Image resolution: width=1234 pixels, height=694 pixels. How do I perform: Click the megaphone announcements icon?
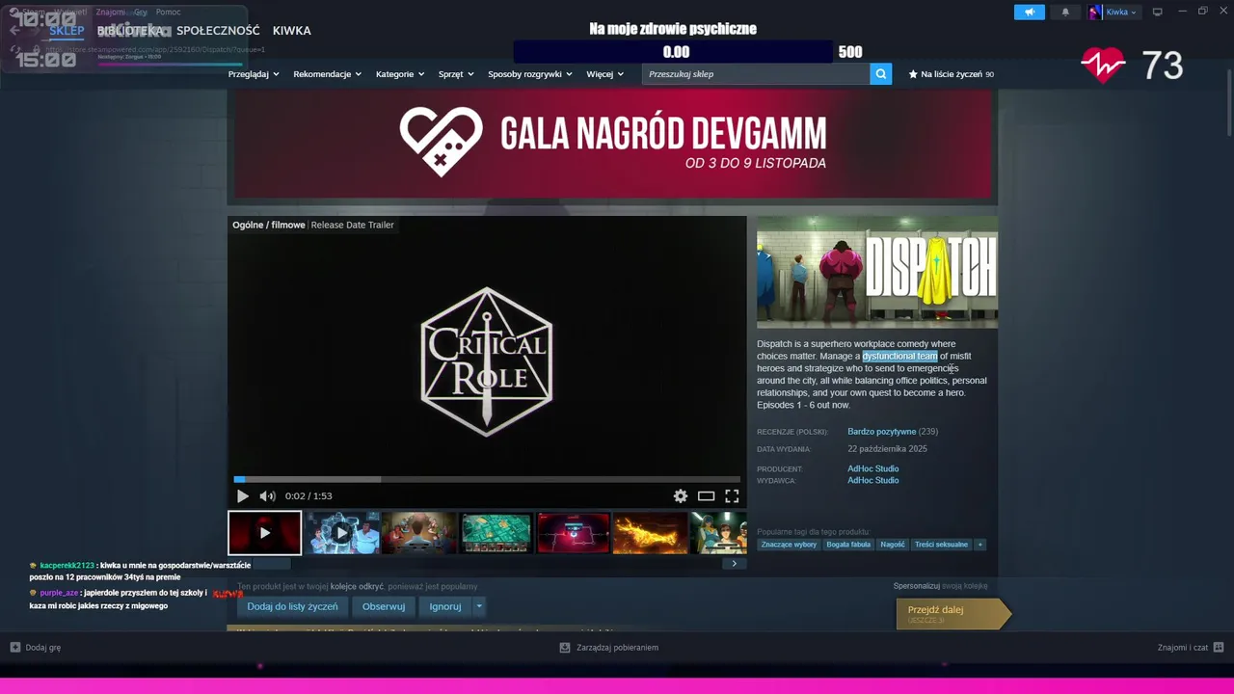[1030, 12]
